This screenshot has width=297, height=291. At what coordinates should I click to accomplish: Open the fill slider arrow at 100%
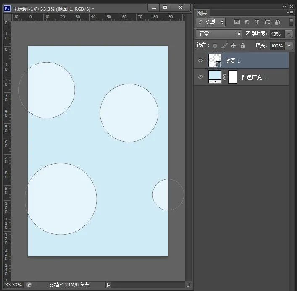pos(289,46)
